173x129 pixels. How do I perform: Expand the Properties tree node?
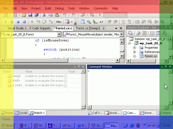(x=134, y=48)
